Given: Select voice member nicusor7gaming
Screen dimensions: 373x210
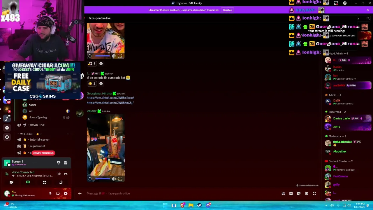Looking at the screenshot, I should [x=38, y=117].
